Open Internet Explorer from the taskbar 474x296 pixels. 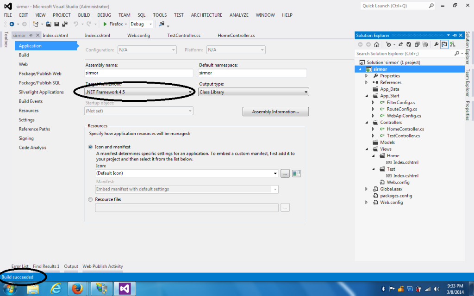tap(56, 289)
